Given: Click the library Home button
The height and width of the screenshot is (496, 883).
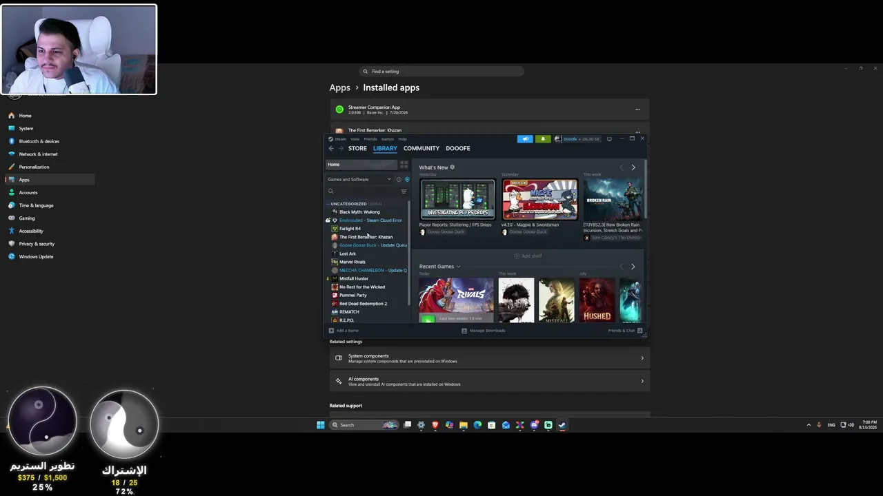Looking at the screenshot, I should pos(361,165).
